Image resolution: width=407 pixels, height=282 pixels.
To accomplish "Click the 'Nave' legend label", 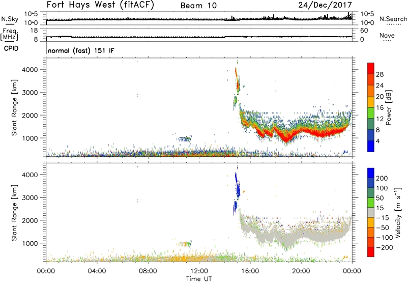I will 387,35.
